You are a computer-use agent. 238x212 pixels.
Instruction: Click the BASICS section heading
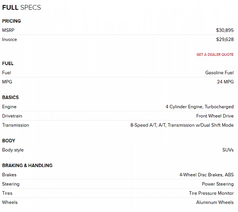click(x=10, y=97)
